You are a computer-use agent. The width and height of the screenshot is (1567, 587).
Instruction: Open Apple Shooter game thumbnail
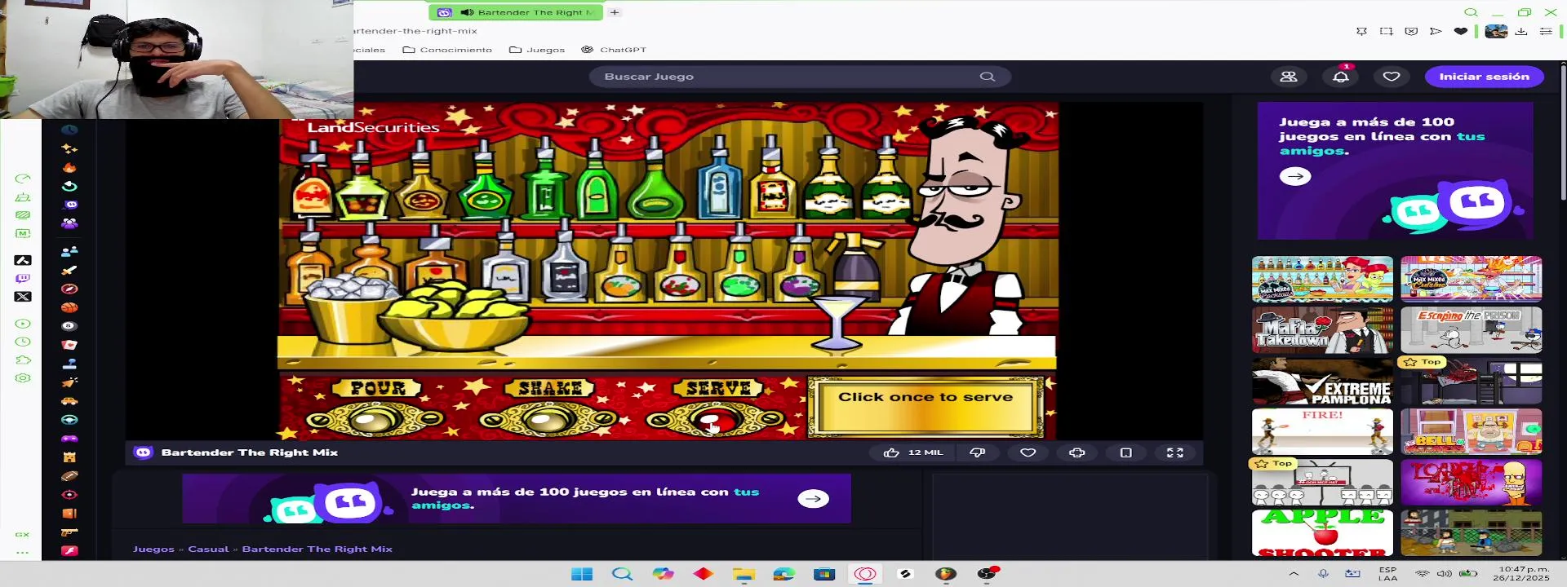(1322, 532)
